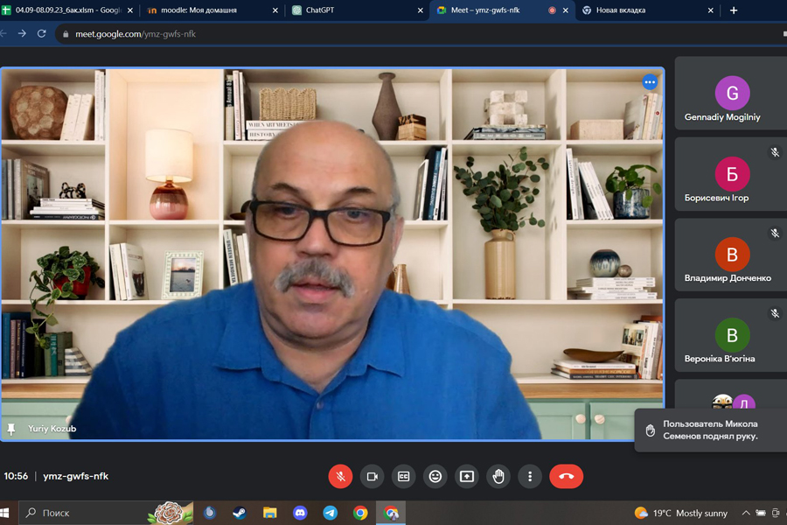Image resolution: width=787 pixels, height=525 pixels.
Task: Open options menu on Yuriy Kozub's video tile
Action: (650, 82)
